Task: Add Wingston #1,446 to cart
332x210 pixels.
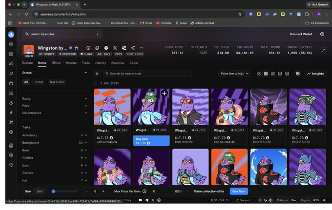Action: 165,93
